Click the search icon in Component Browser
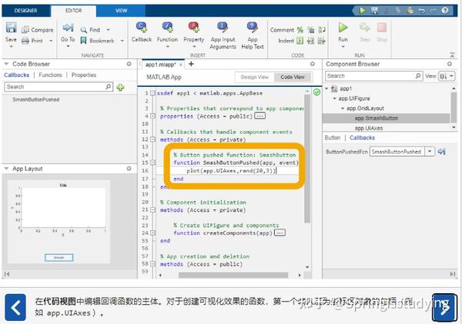Screen dimensions: 462x324 click(x=418, y=76)
